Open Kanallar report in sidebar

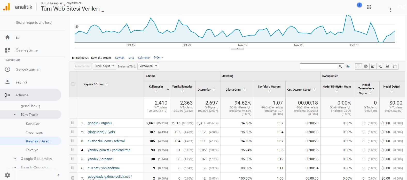[33, 124]
